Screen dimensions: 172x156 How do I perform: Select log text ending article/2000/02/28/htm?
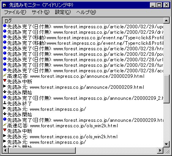[85, 49]
